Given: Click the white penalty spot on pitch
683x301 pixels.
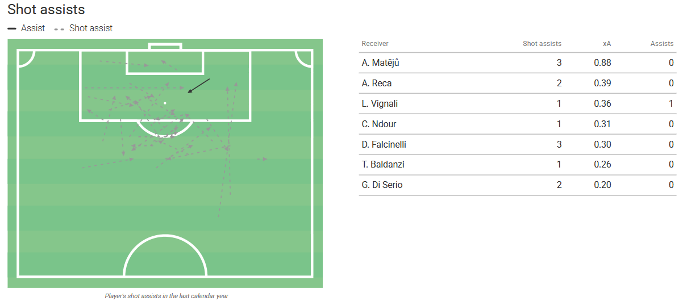Looking at the screenshot, I should pos(165,103).
